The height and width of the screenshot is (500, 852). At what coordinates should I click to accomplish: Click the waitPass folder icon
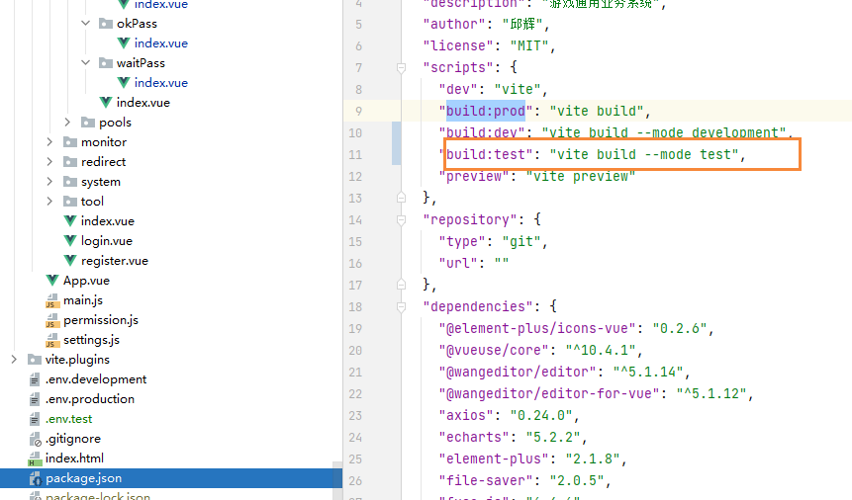[106, 63]
